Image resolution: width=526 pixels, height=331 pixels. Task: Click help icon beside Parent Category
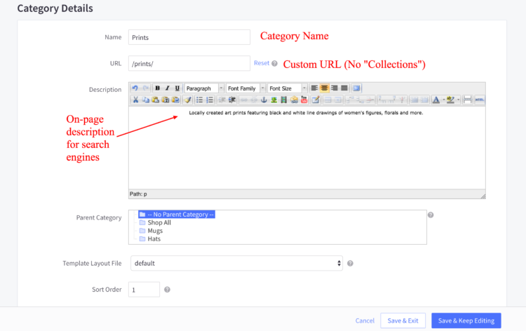431,215
